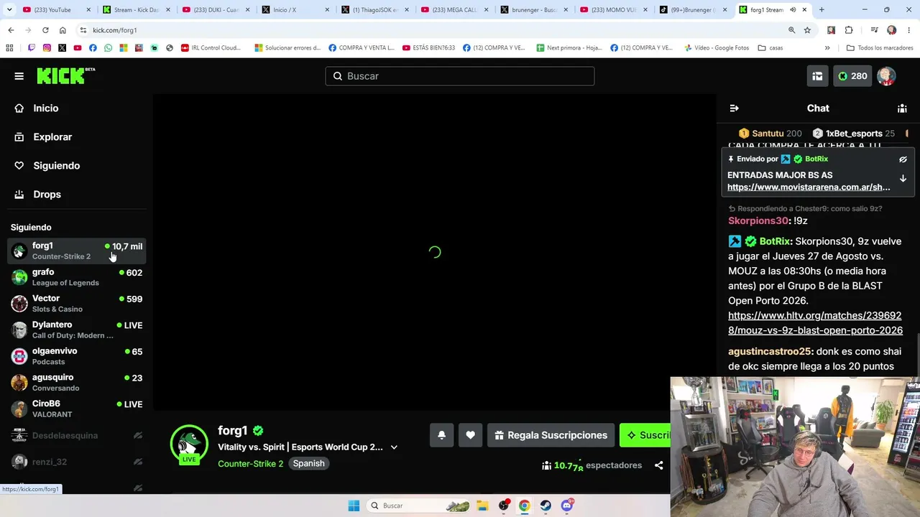
Task: Open the Kick hamburger sidebar menu
Action: coord(19,76)
